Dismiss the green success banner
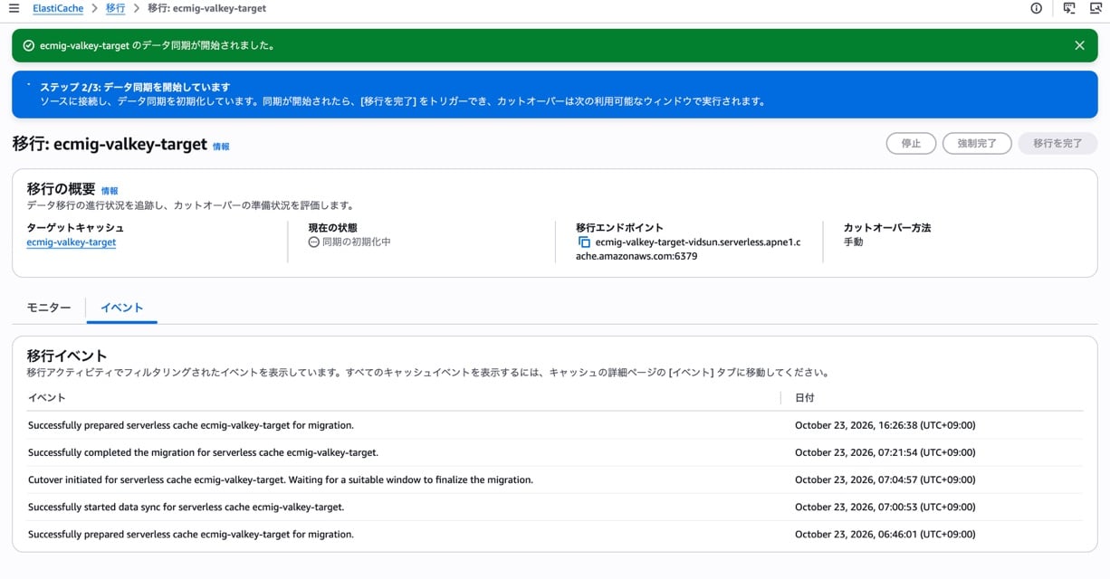The height and width of the screenshot is (579, 1110). pyautogui.click(x=1079, y=45)
